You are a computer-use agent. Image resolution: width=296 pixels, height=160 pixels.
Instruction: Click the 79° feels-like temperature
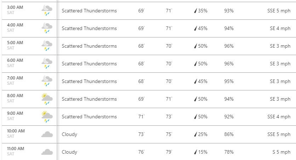[x=169, y=152]
